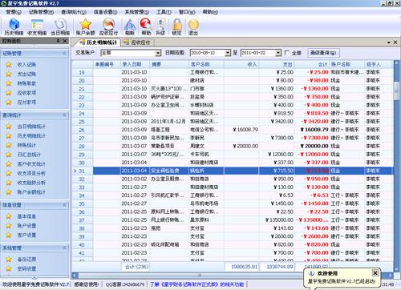Viewport: 401px width, 290px height.
Task: Open 转账统计 in the sidebar
Action: click(x=26, y=145)
